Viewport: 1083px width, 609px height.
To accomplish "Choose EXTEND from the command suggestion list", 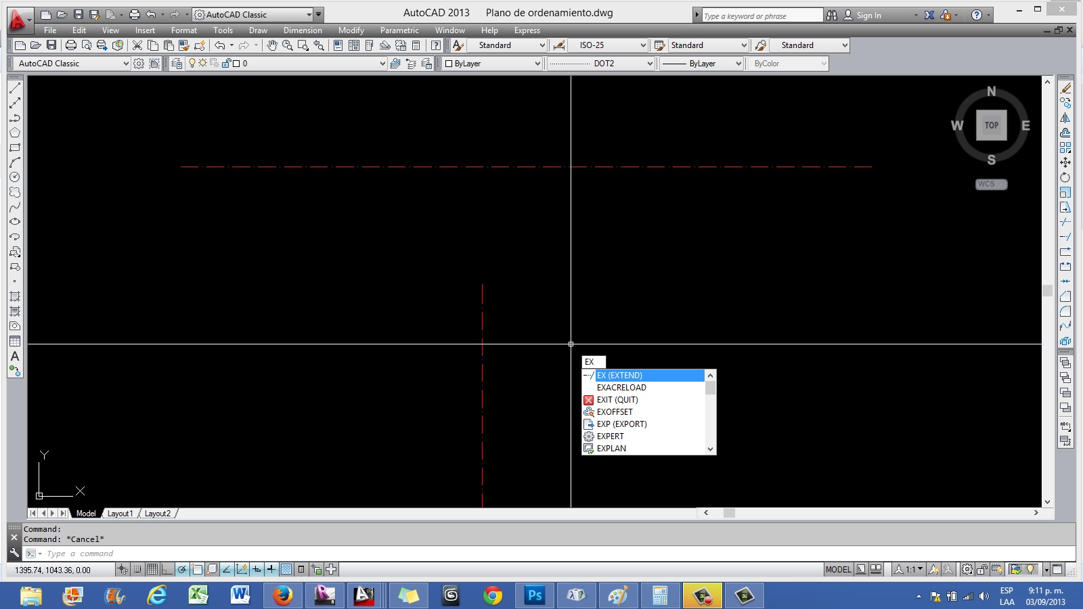I will (x=619, y=376).
